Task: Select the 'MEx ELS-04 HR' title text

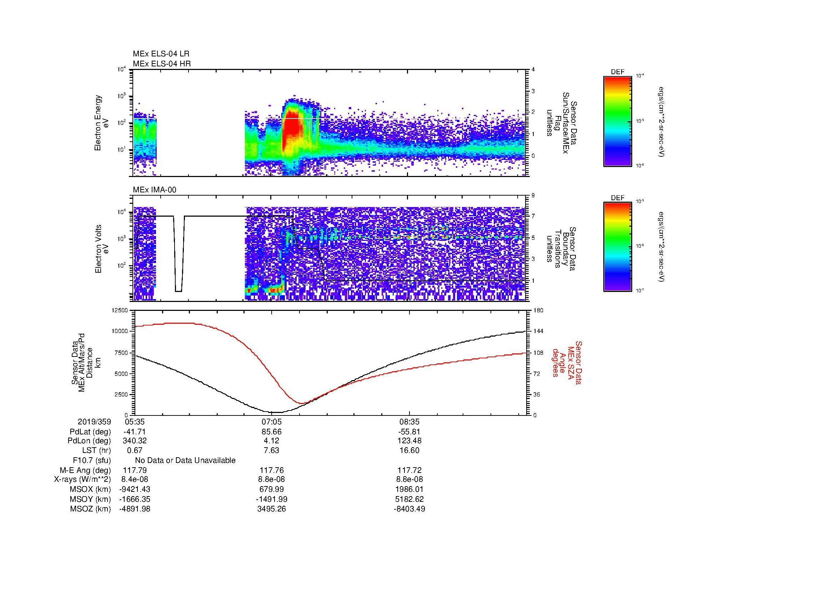Action: [x=162, y=64]
